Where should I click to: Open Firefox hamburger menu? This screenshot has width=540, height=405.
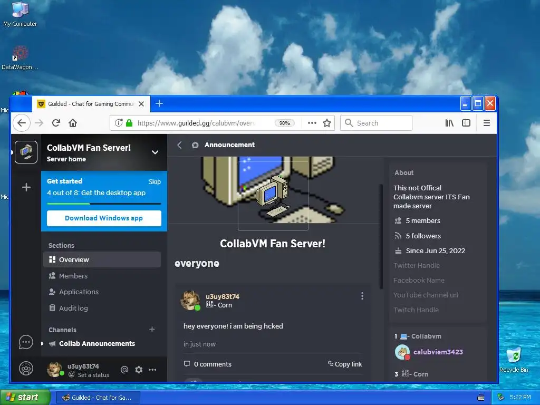[x=487, y=123]
